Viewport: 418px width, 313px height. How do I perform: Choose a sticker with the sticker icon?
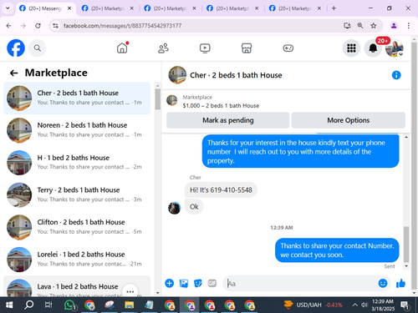tap(198, 283)
